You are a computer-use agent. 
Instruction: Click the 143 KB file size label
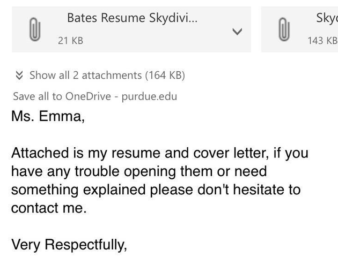(322, 41)
